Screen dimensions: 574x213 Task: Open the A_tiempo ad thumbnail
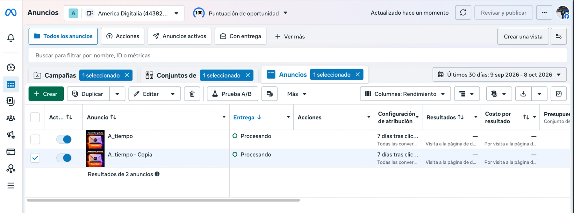click(x=95, y=139)
